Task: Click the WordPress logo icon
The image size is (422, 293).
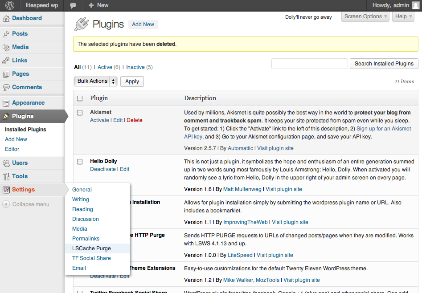Action: click(10, 5)
